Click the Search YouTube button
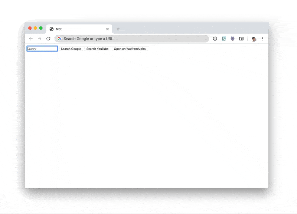 [x=97, y=49]
